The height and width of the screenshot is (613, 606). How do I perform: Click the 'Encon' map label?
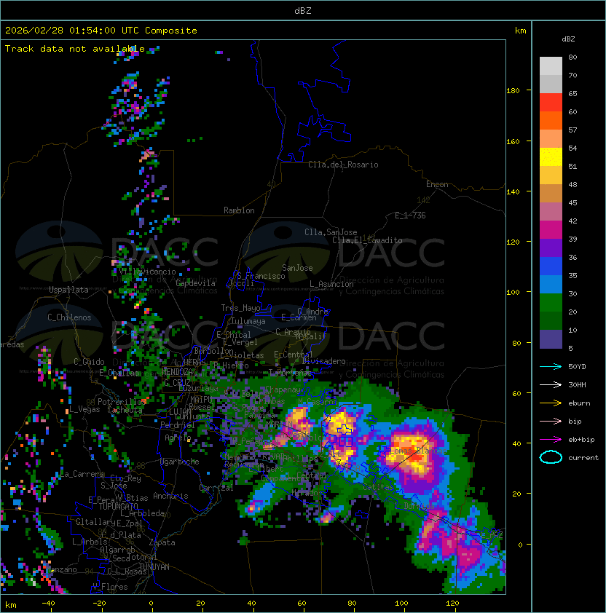click(437, 184)
